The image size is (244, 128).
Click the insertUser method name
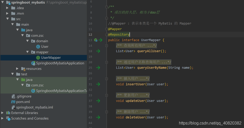click(x=135, y=84)
